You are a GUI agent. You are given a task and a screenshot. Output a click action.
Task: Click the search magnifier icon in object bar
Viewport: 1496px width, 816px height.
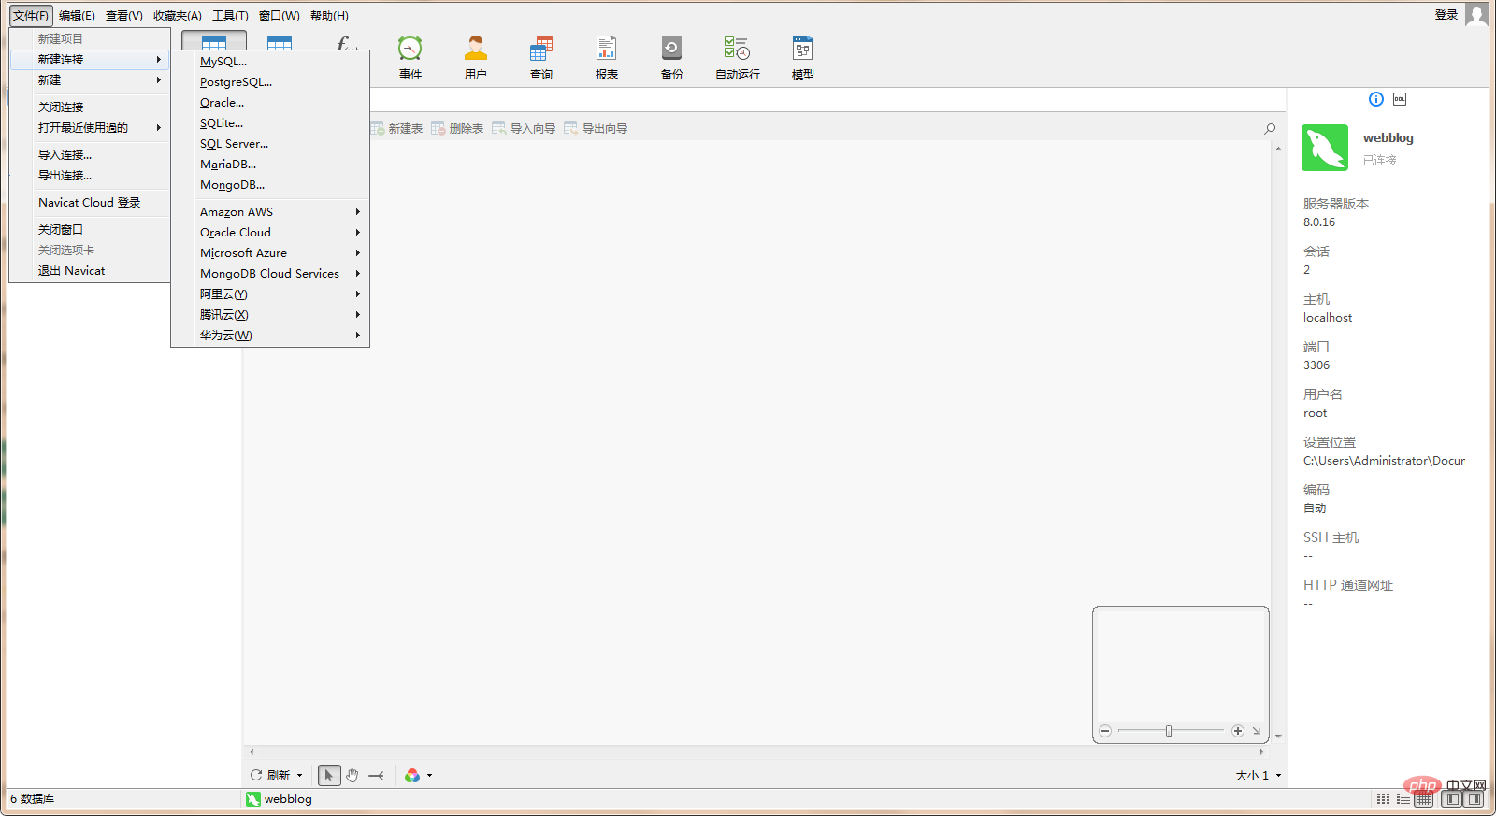tap(1270, 129)
